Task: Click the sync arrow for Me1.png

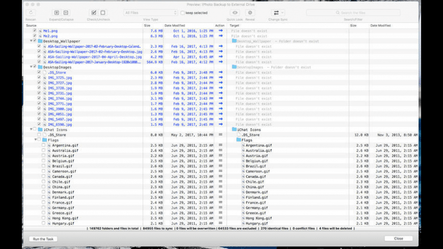Action: (220, 30)
